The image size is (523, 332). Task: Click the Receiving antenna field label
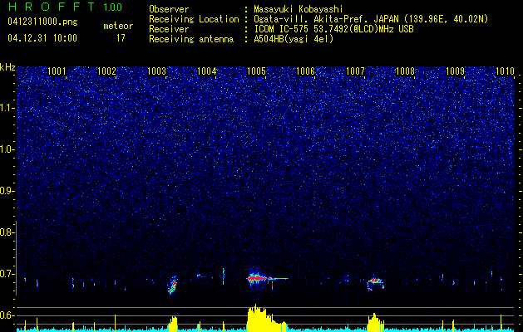(191, 39)
